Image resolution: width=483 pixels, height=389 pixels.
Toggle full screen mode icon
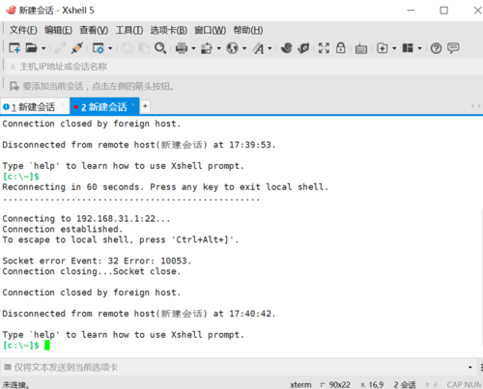coord(324,48)
